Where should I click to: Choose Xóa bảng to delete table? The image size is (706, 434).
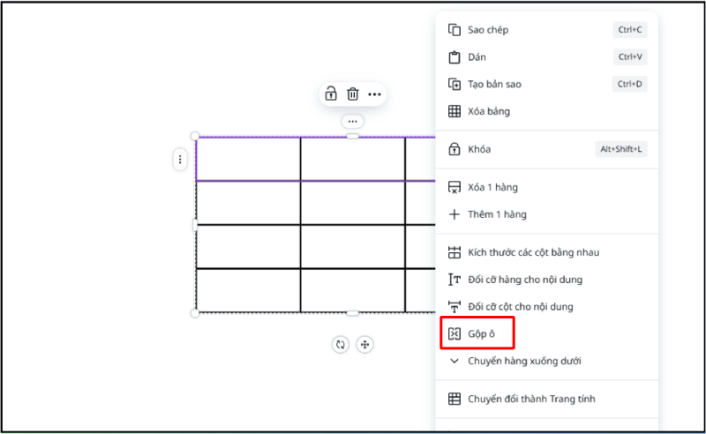(x=489, y=111)
